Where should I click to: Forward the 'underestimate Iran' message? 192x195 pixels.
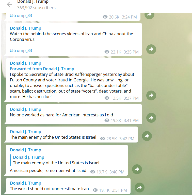[139, 188]
